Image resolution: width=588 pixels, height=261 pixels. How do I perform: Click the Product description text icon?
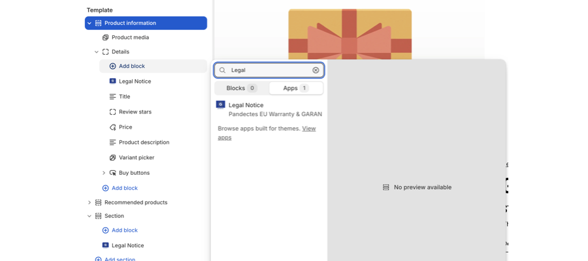coord(112,143)
